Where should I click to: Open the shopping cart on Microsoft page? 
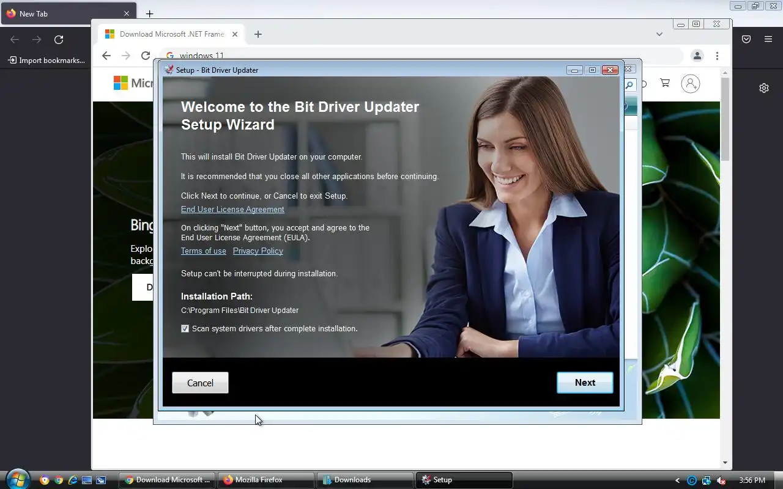[665, 83]
